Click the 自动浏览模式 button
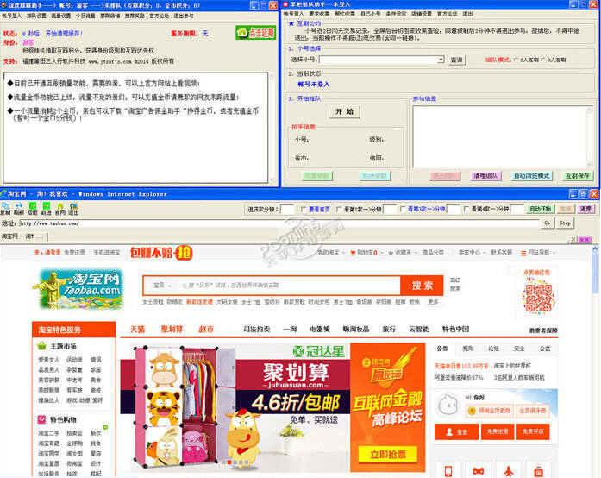The height and width of the screenshot is (478, 601). (532, 176)
